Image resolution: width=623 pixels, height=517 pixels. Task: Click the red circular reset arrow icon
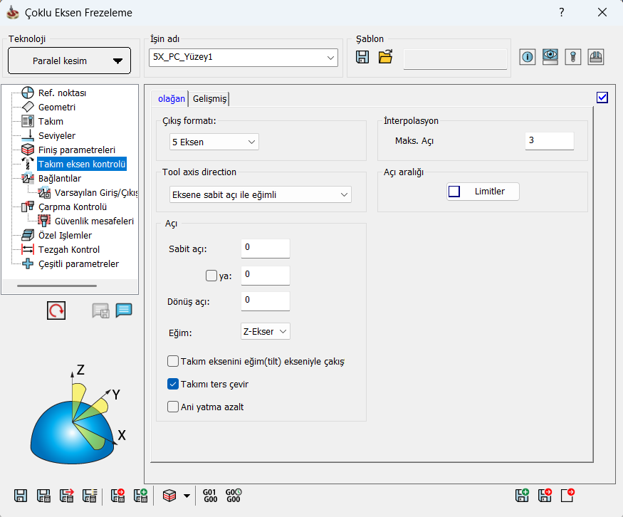(56, 310)
